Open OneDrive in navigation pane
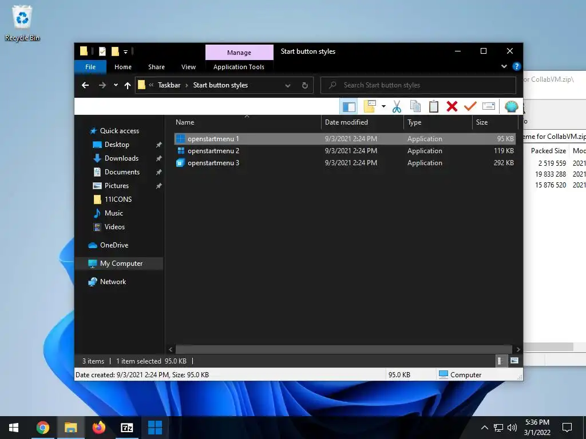Viewport: 586px width, 439px height. (x=114, y=245)
